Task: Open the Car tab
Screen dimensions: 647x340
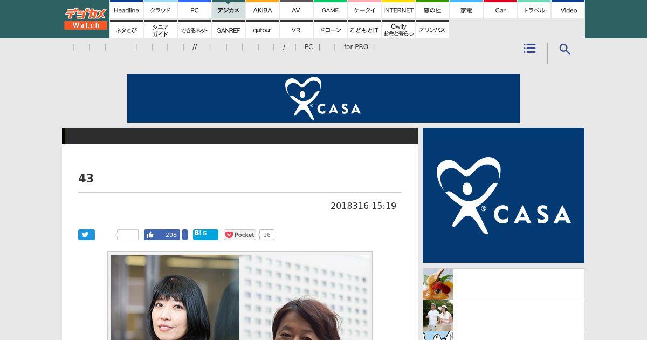Action: (x=500, y=10)
